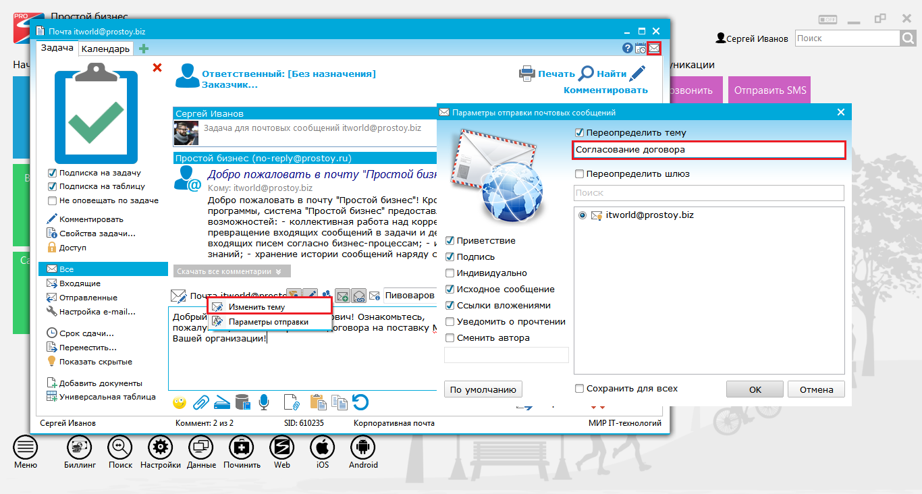922x494 pixels.
Task: Select Все messages filter
Action: point(103,269)
